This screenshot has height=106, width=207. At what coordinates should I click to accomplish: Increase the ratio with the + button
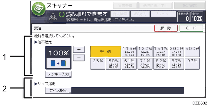pyautogui.click(x=79, y=49)
